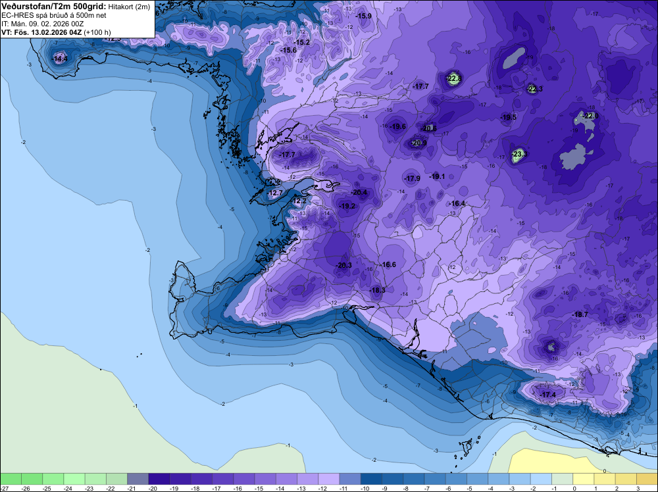Click the -19.6 temperature label
The width and height of the screenshot is (658, 492).
pos(398,126)
